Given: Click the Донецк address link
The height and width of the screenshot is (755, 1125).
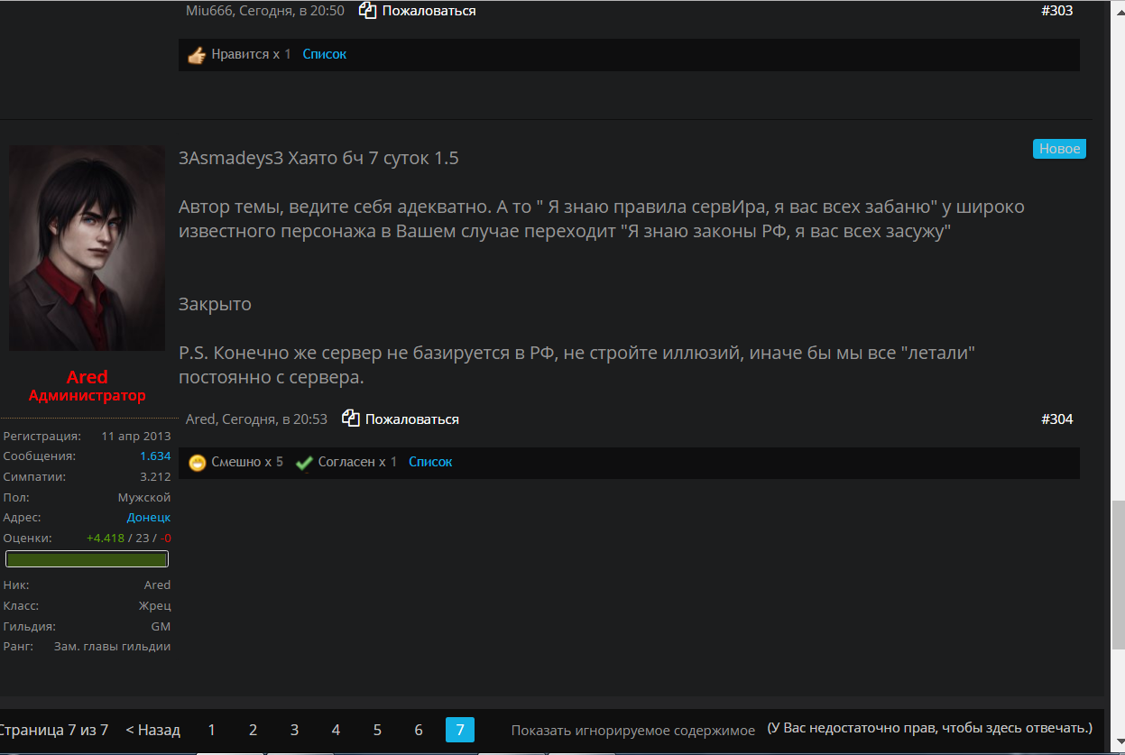Looking at the screenshot, I should pyautogui.click(x=149, y=518).
